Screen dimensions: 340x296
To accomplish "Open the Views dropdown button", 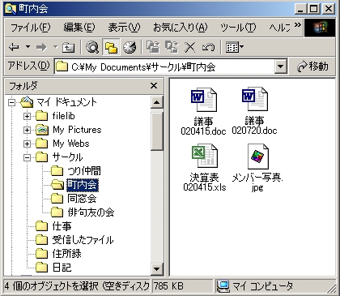I will point(234,48).
